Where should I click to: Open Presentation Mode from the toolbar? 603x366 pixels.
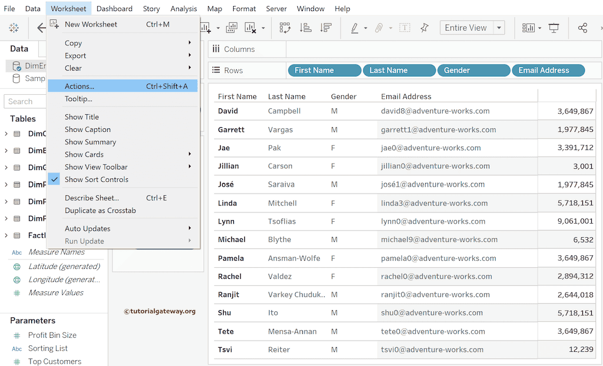[x=554, y=28]
